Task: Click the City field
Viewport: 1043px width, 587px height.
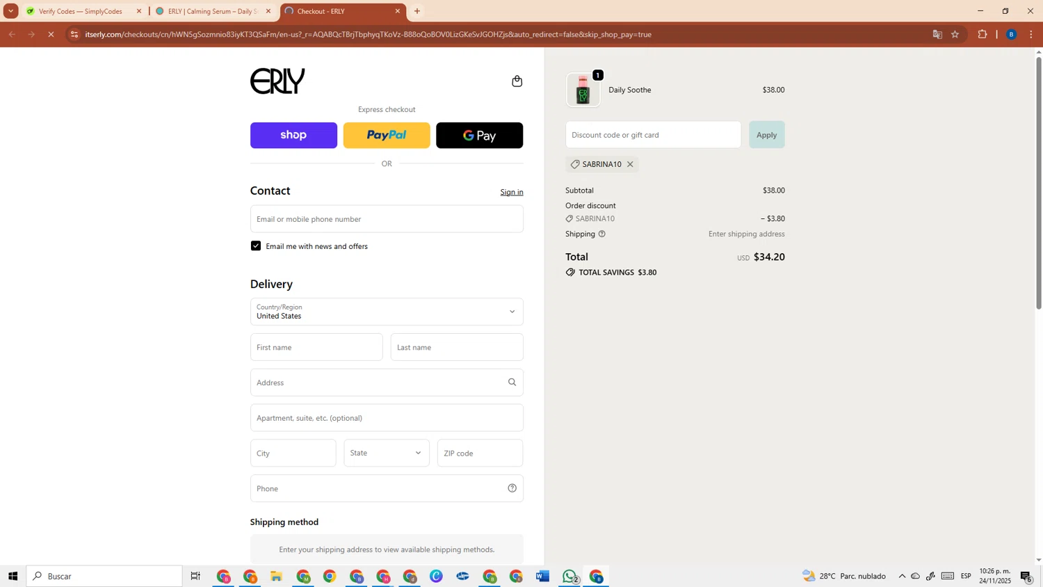Action: click(x=293, y=453)
